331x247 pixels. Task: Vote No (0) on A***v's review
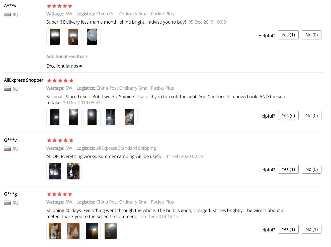(311, 35)
